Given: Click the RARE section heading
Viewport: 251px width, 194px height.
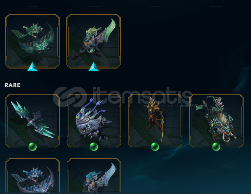Looking at the screenshot, I should coord(13,85).
